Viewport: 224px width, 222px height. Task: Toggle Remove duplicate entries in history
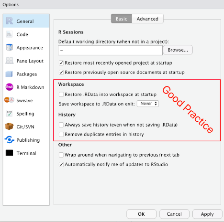[61, 134]
